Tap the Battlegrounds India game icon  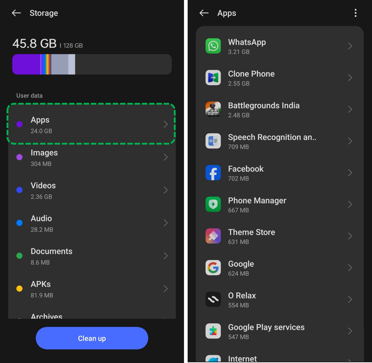tap(213, 109)
